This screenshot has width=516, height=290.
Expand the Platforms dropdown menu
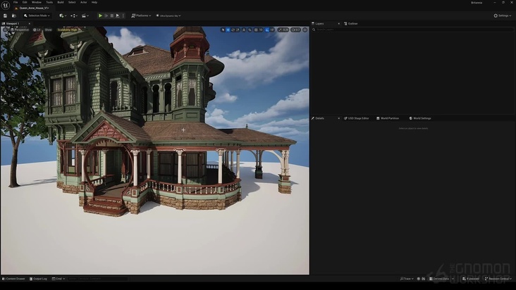coord(141,15)
